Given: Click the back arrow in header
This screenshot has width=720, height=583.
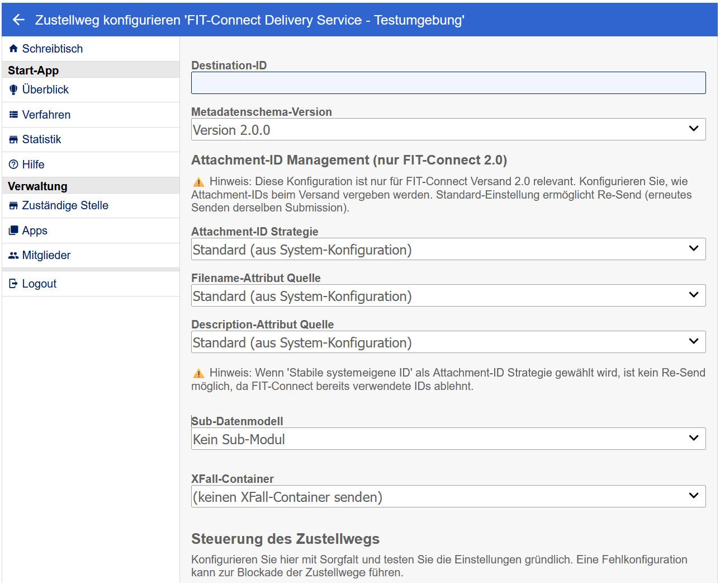Looking at the screenshot, I should (18, 20).
